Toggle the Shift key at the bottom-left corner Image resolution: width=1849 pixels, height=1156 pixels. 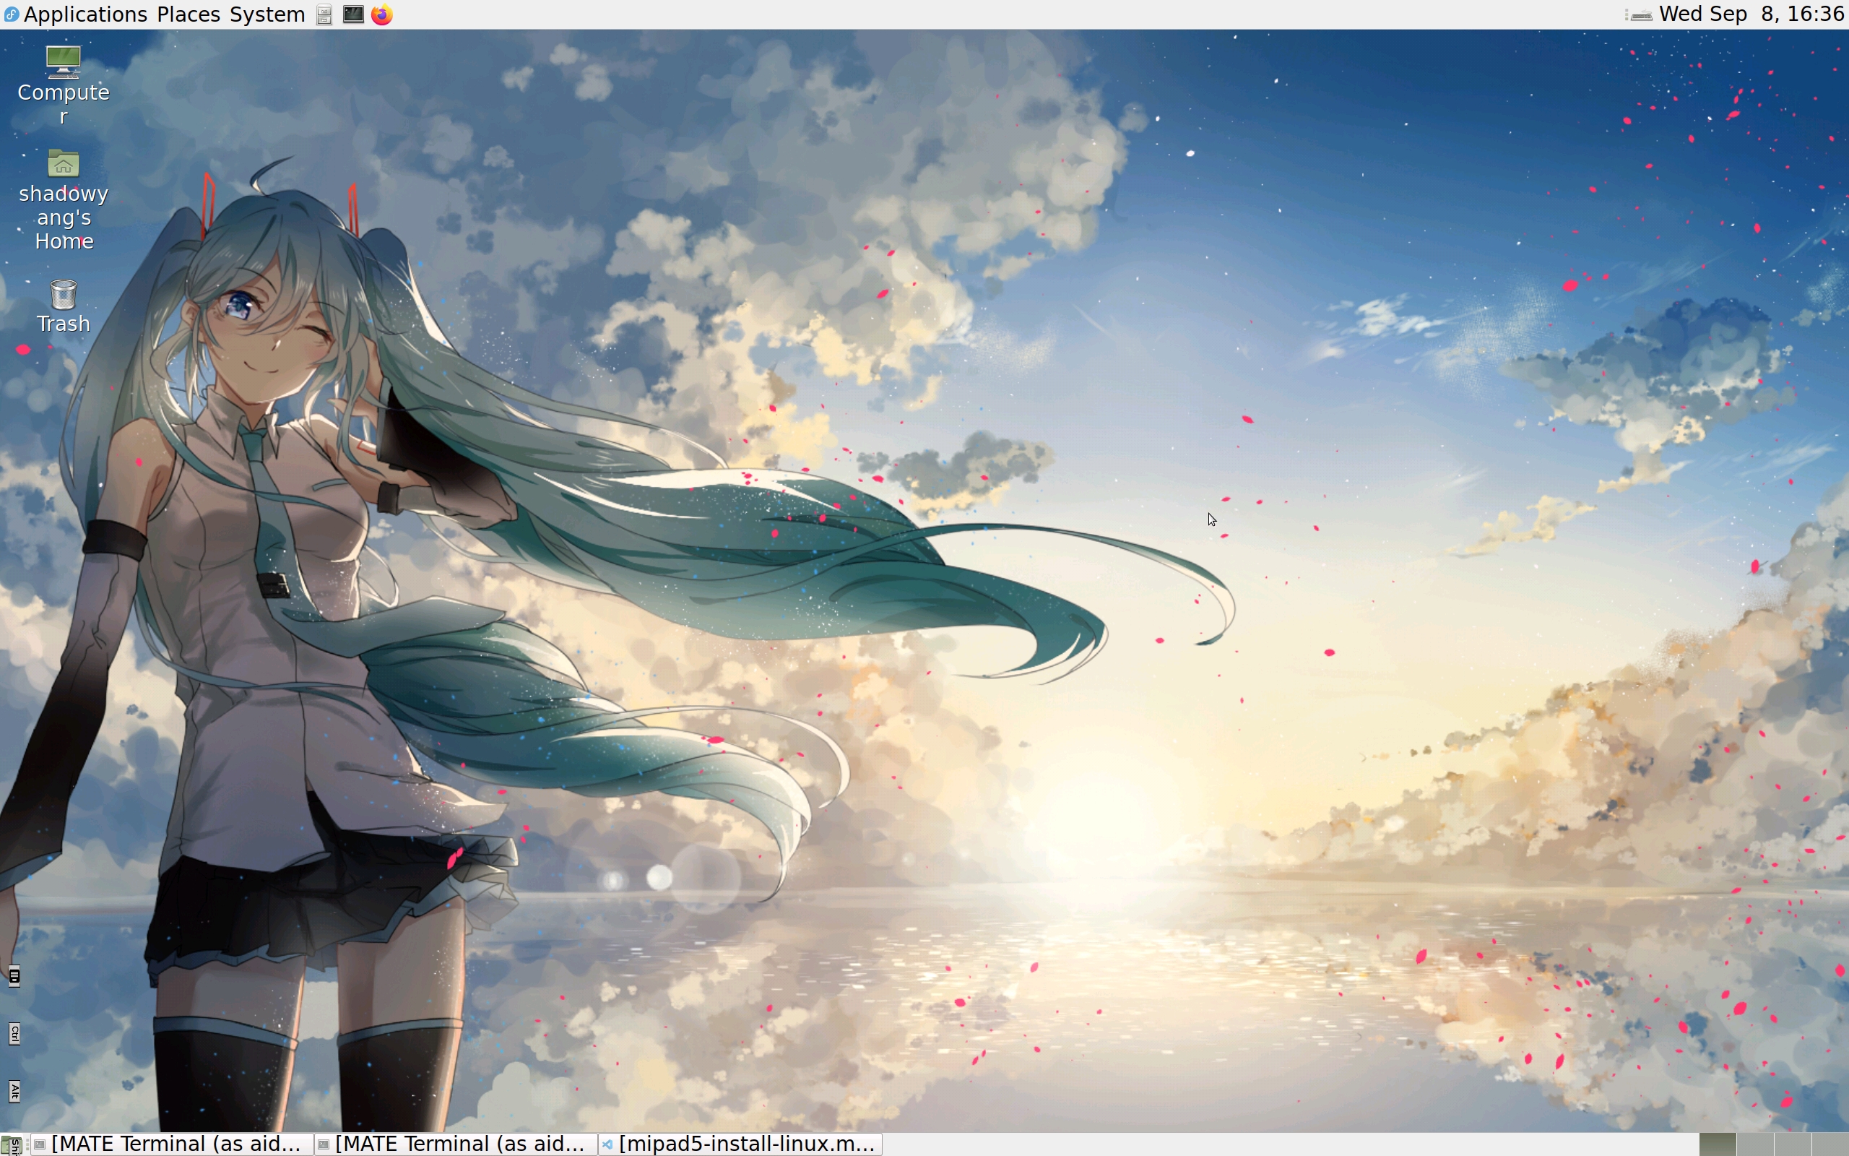14,1145
